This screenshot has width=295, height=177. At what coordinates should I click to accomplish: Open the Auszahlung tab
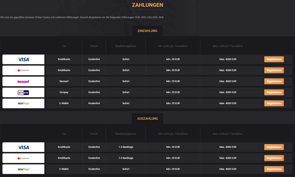pyautogui.click(x=147, y=118)
